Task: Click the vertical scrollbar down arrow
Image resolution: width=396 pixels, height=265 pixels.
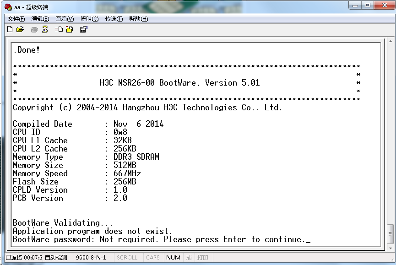Action: (390, 249)
